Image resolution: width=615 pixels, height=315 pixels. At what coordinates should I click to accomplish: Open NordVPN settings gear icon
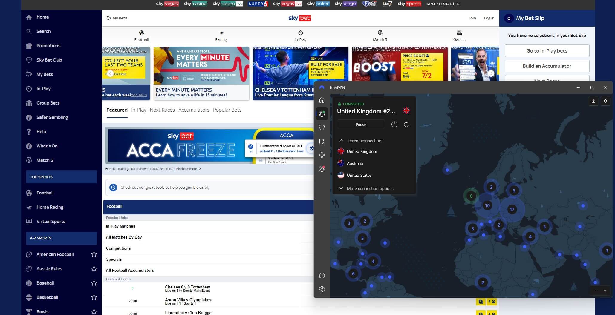coord(322,289)
